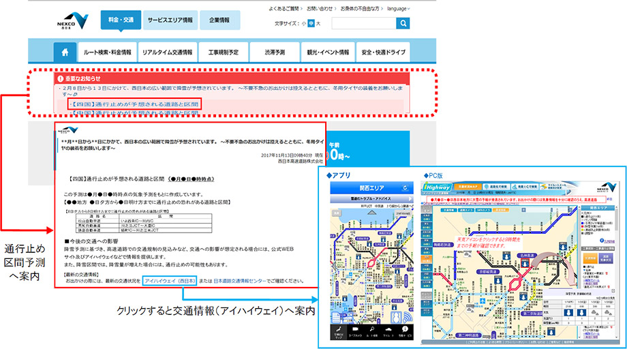This screenshot has width=627, height=349.
Task: Select 発着ICで検索 tab in PC version
Action: (x=525, y=187)
